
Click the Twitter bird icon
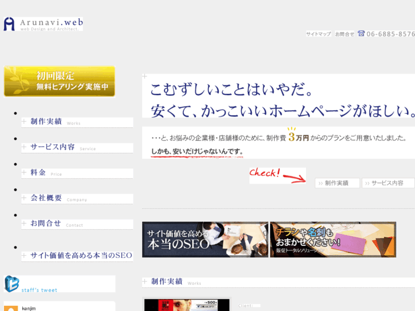coord(12,284)
